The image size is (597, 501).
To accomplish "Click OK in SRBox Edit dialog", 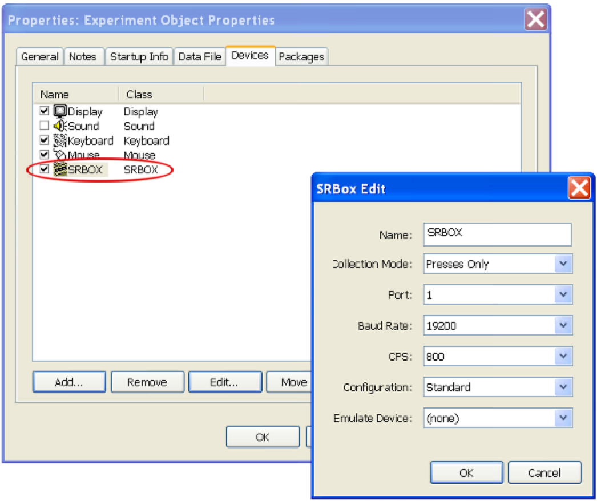I will tap(466, 472).
